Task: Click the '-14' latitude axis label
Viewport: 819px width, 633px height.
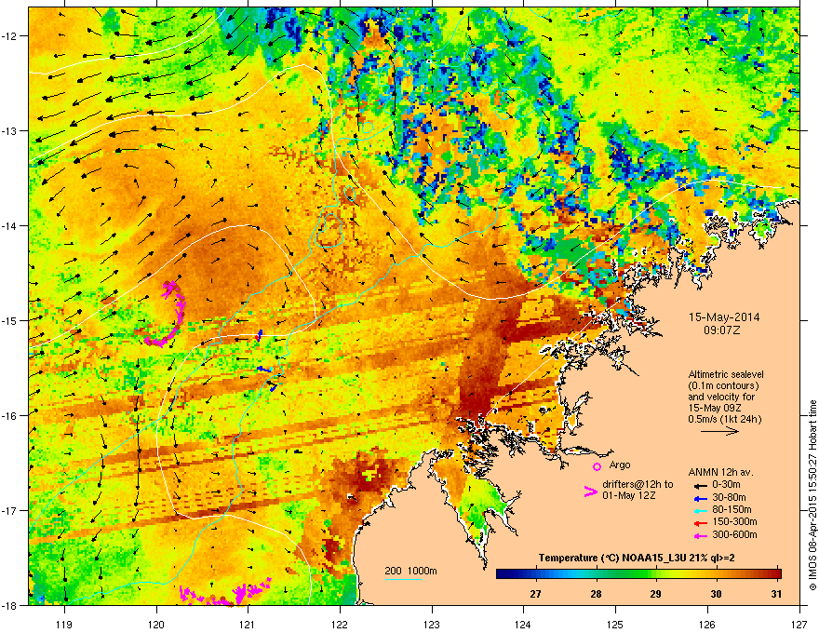Action: [10, 225]
